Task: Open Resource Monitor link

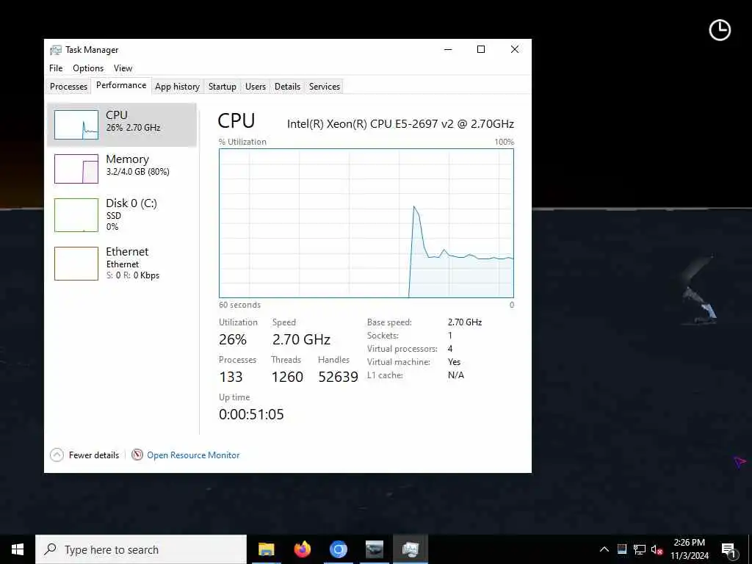Action: 193,455
